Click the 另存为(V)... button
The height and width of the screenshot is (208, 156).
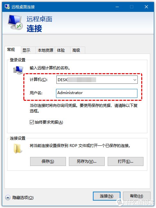click(87, 161)
